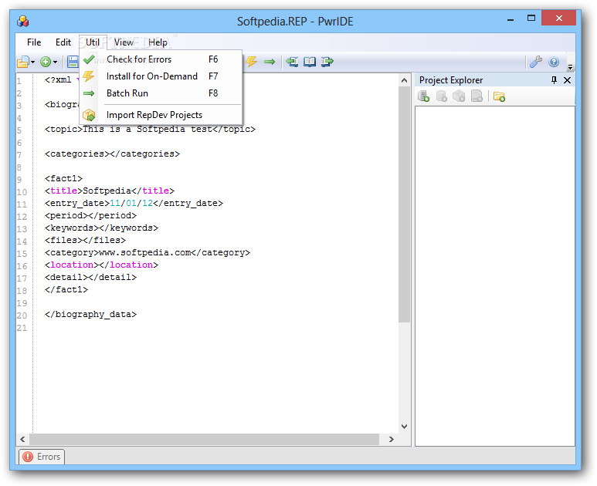Click the title line containing Softpedia
Image resolution: width=597 pixels, height=486 pixels.
tap(110, 191)
